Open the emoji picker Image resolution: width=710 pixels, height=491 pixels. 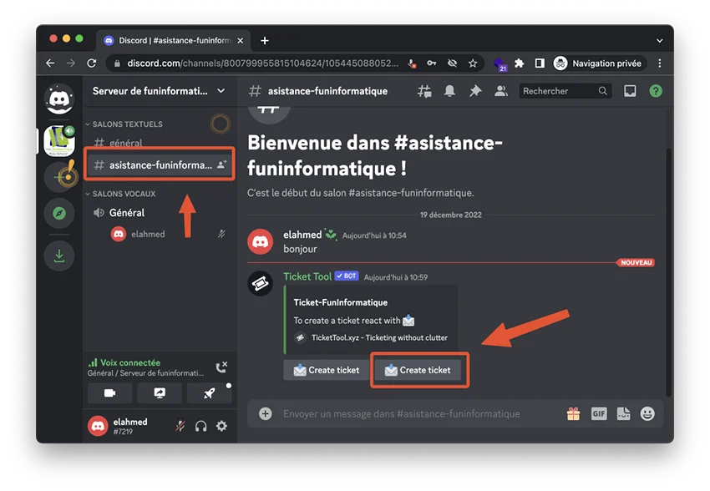point(647,413)
